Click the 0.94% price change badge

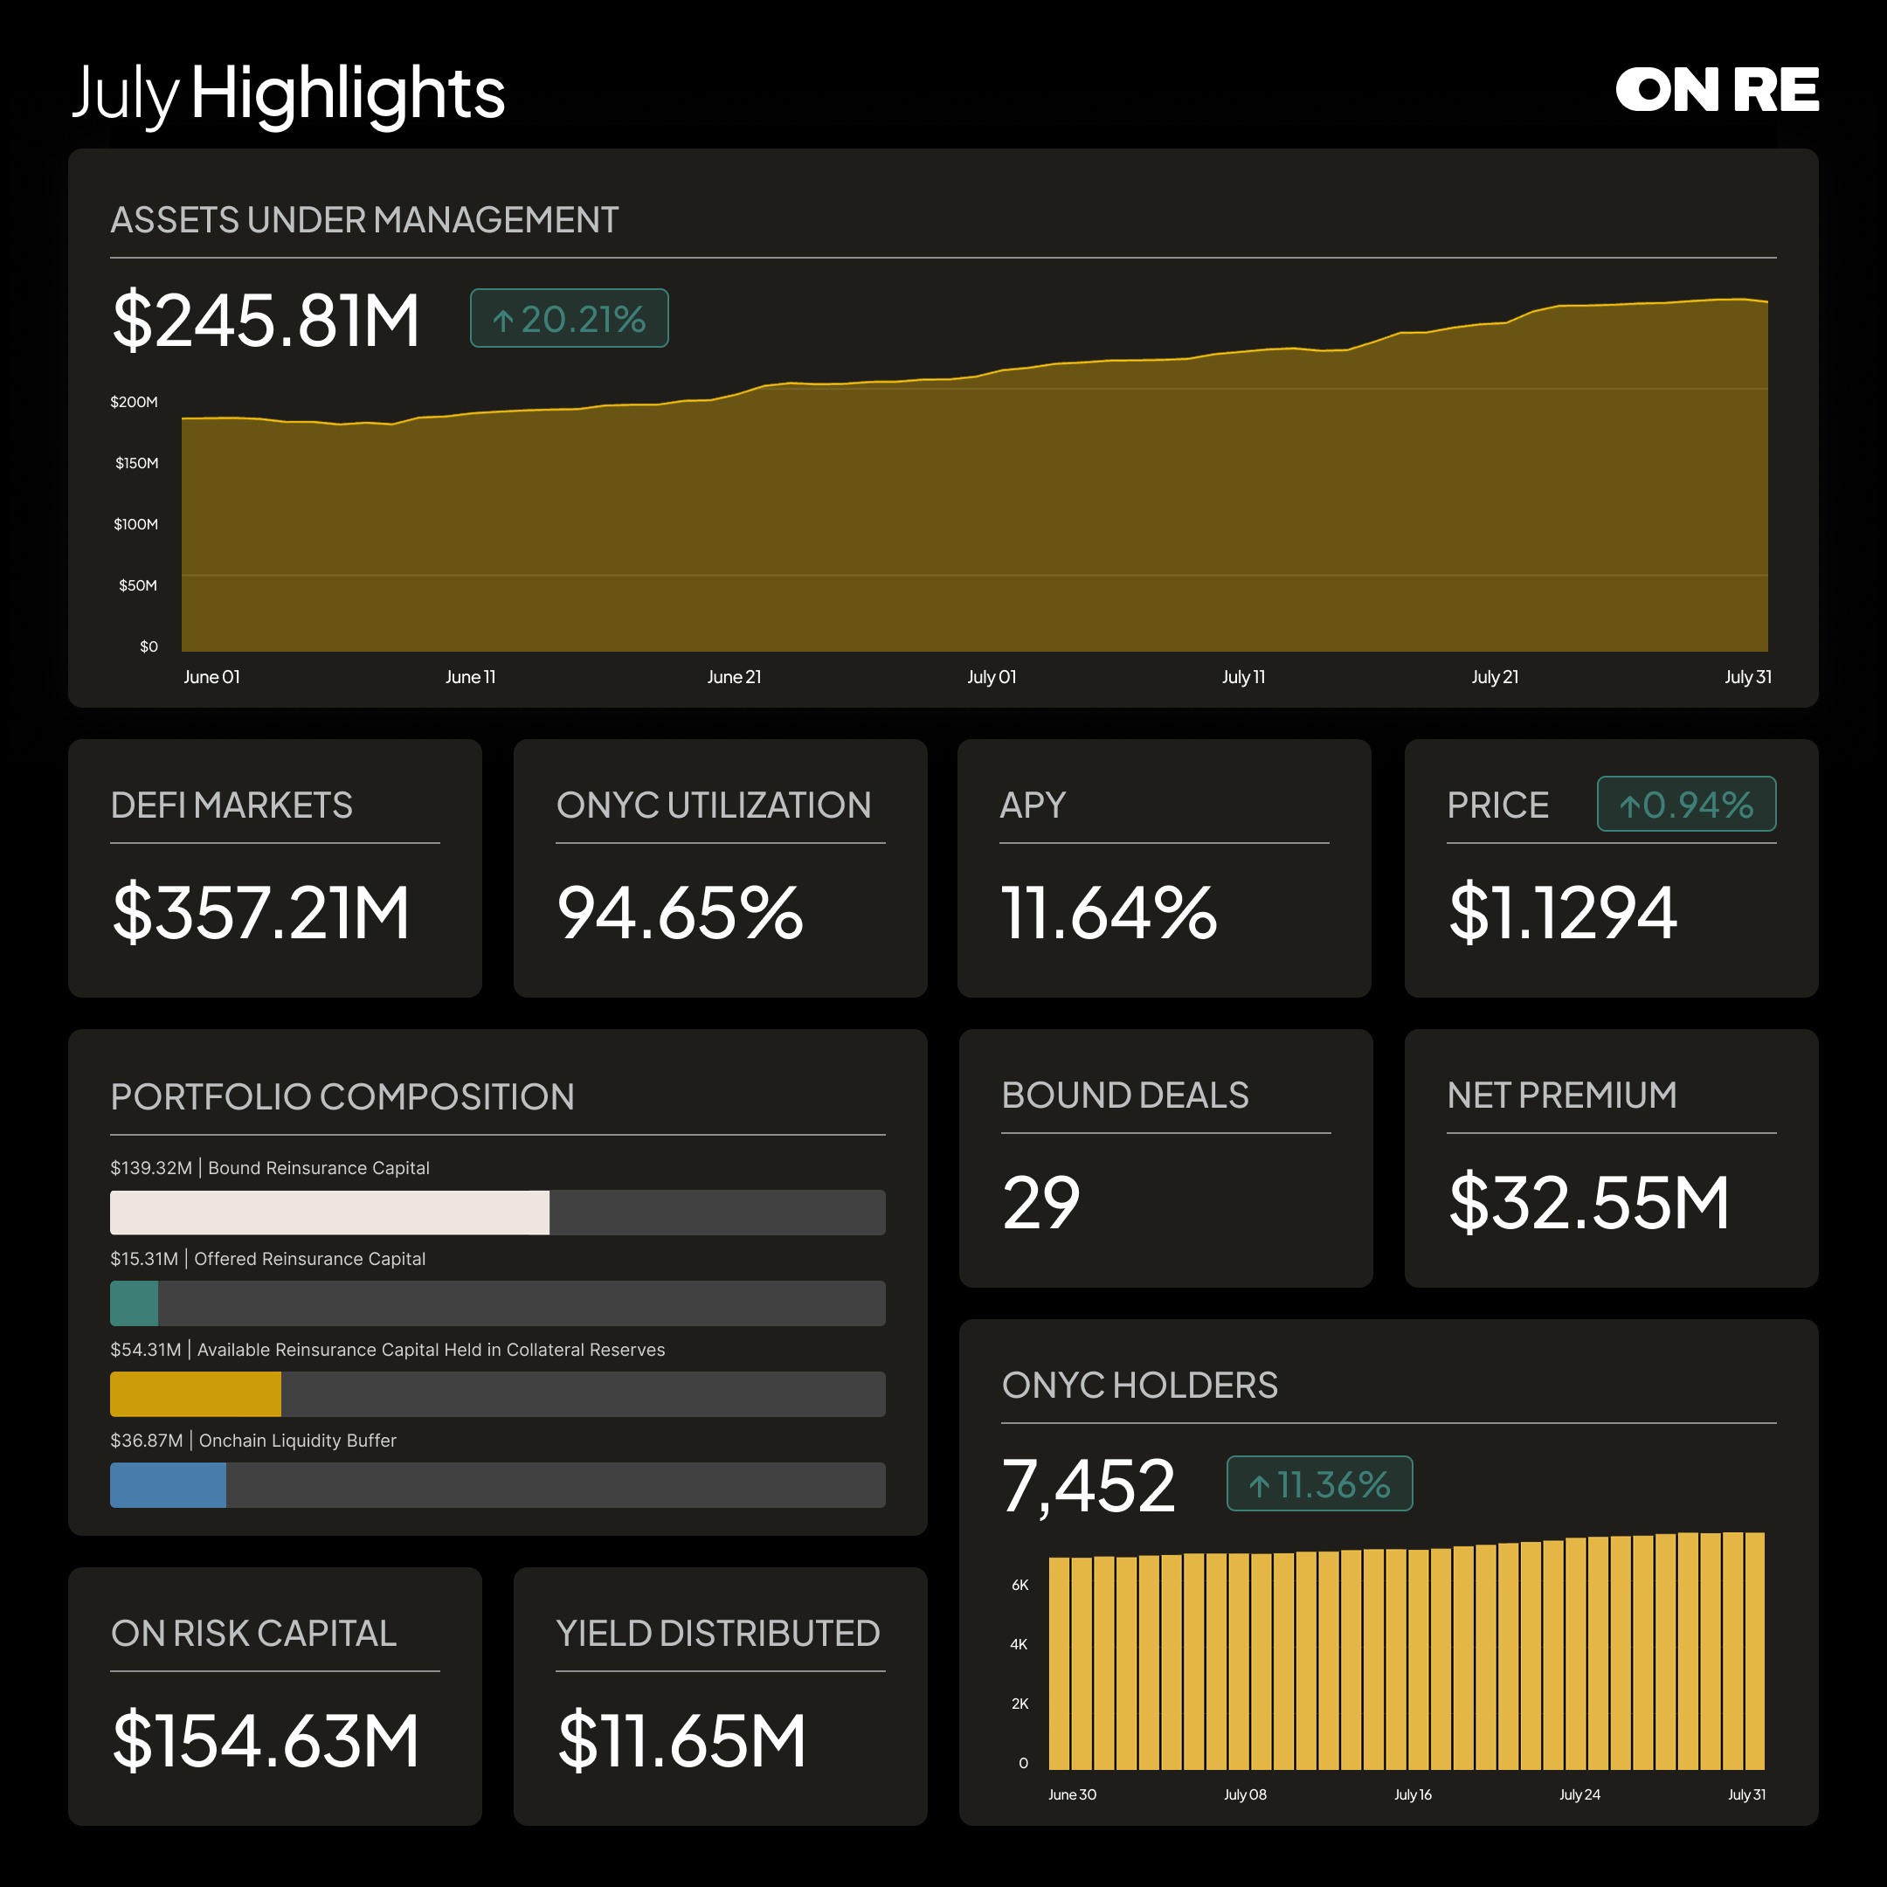1686,804
